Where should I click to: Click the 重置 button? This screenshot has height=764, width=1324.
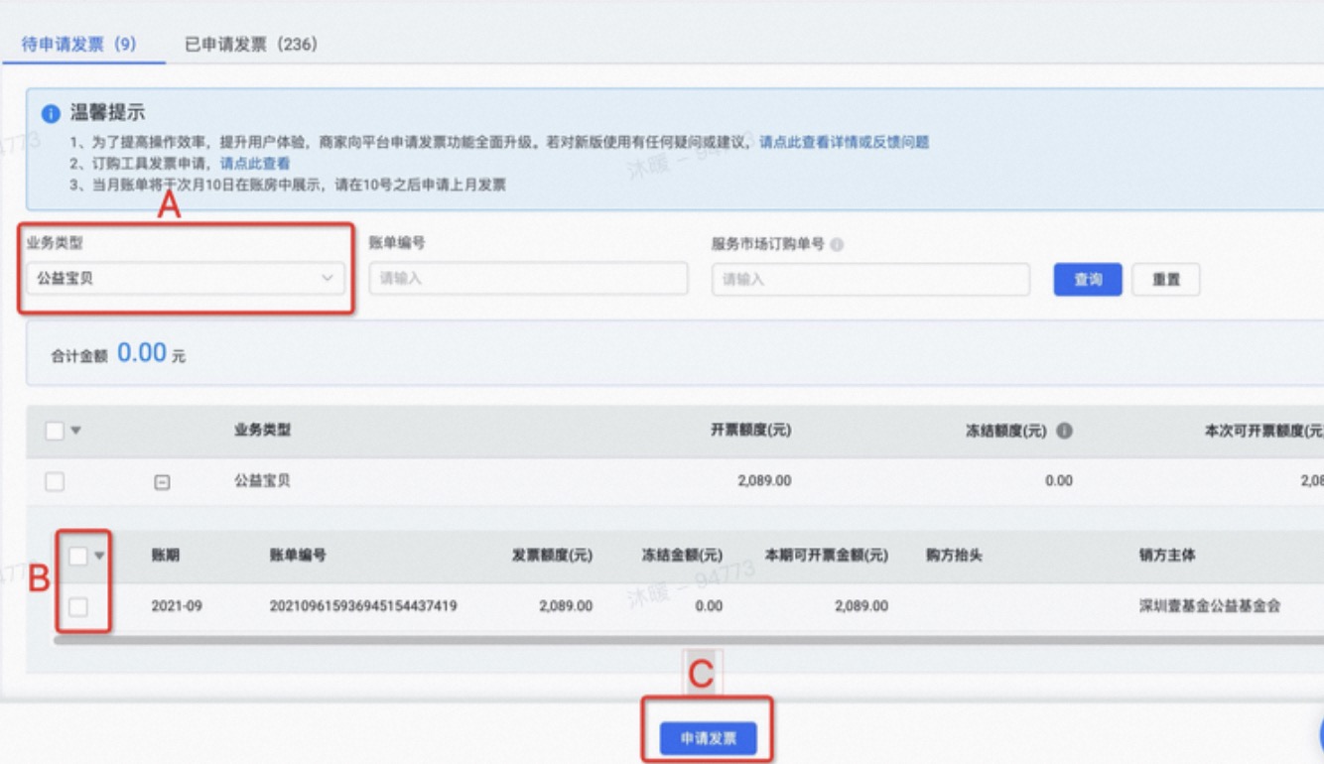click(1166, 280)
